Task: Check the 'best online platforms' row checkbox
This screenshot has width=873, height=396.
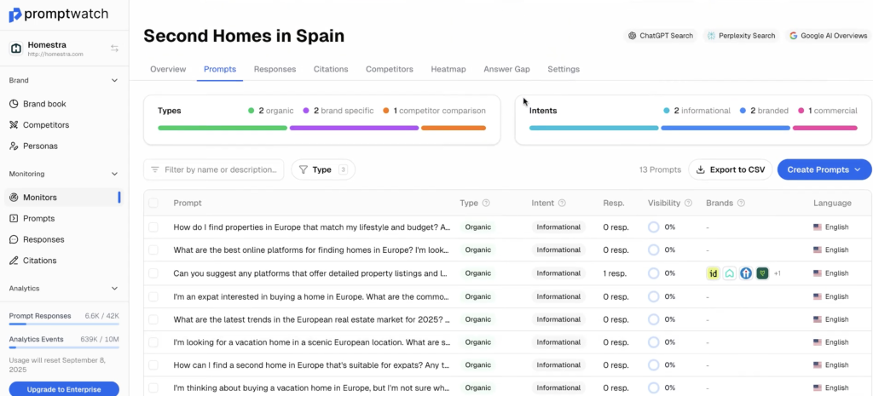Action: click(153, 250)
